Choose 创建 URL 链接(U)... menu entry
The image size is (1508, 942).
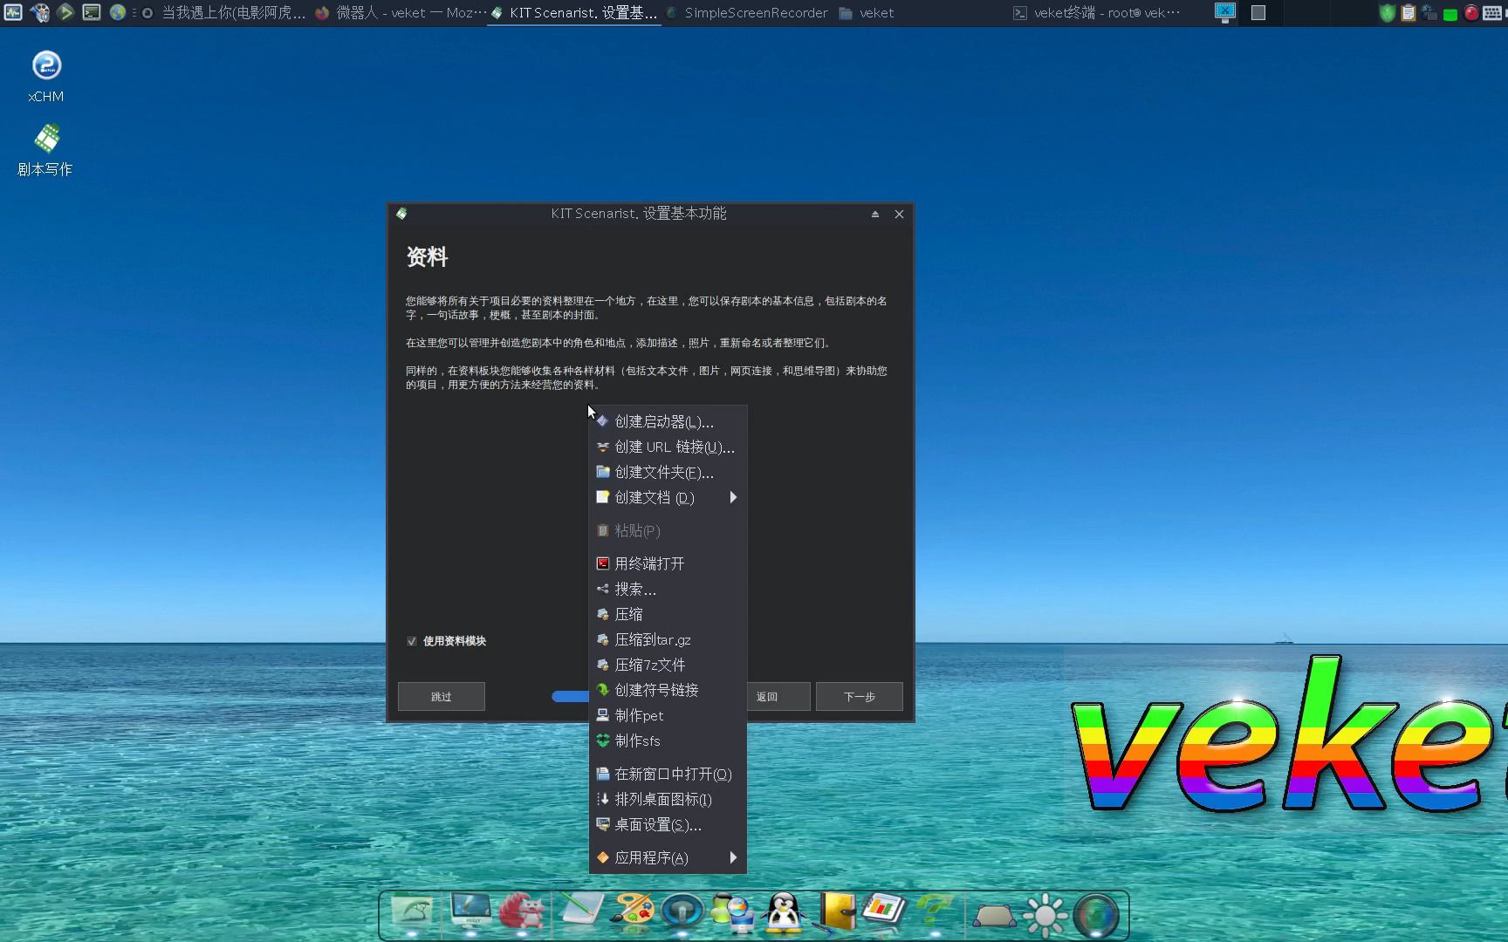point(668,447)
